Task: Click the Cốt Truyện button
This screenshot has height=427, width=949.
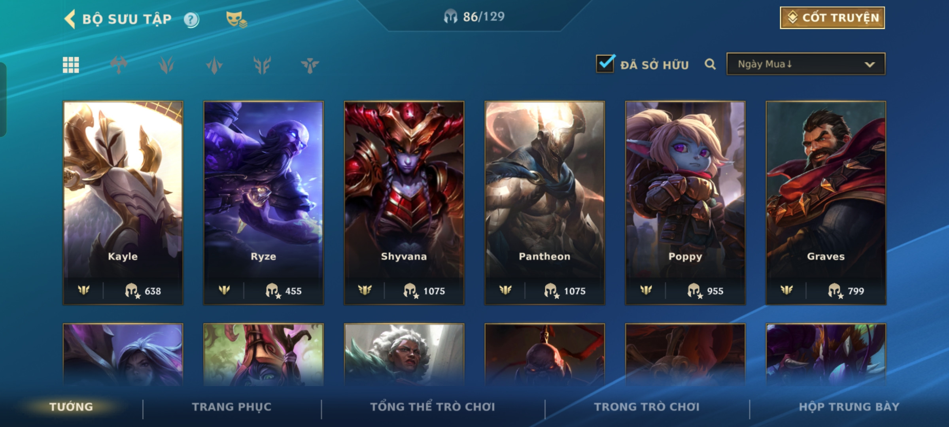Action: (x=832, y=18)
